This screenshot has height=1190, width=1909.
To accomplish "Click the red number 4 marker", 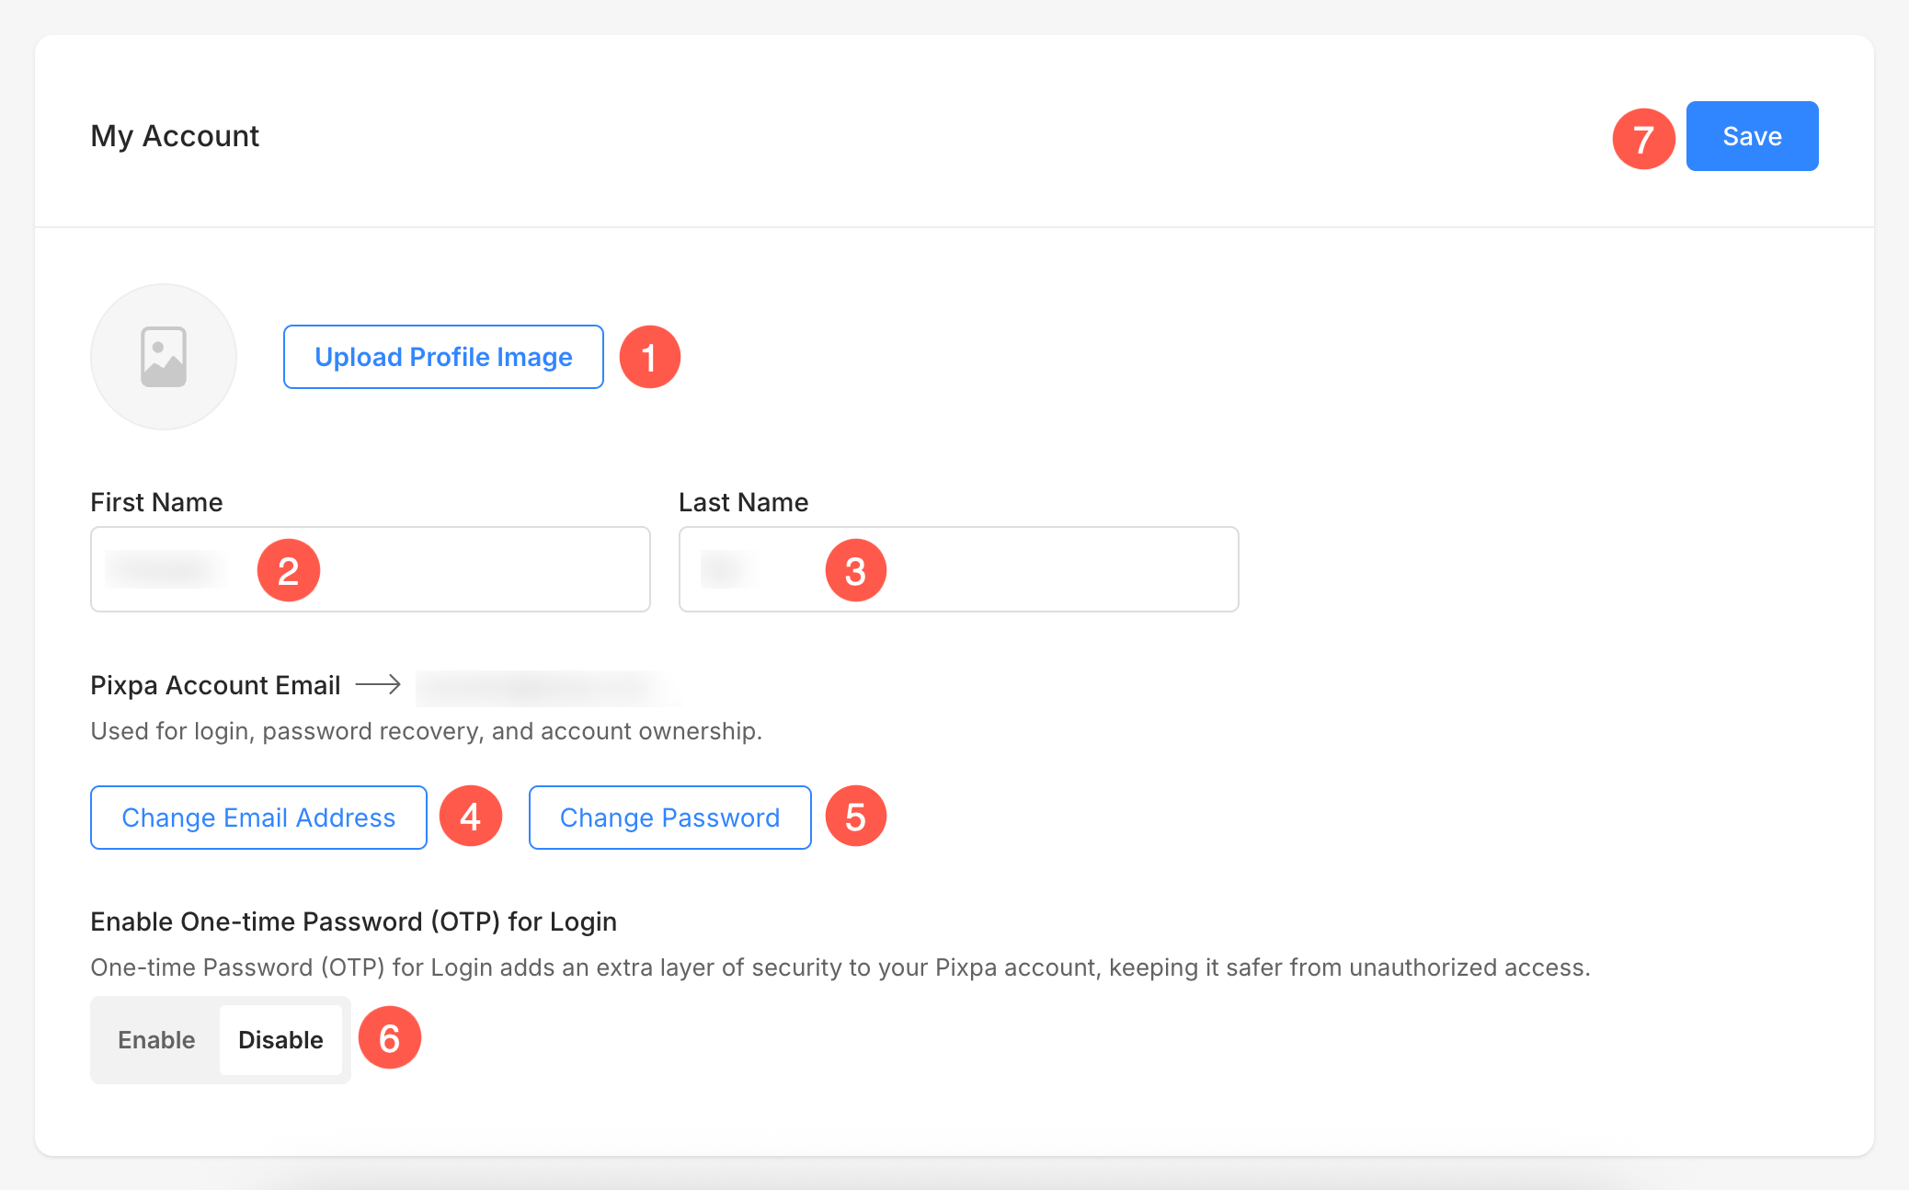I will point(471,816).
